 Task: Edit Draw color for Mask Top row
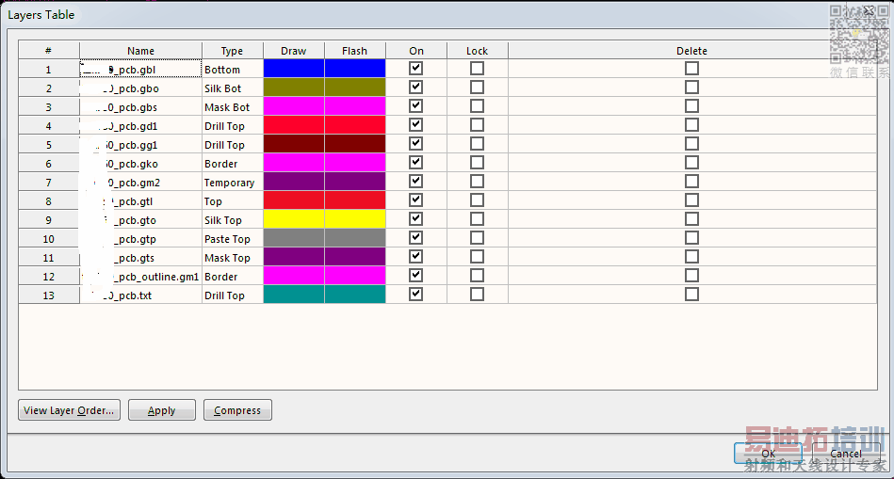[294, 256]
